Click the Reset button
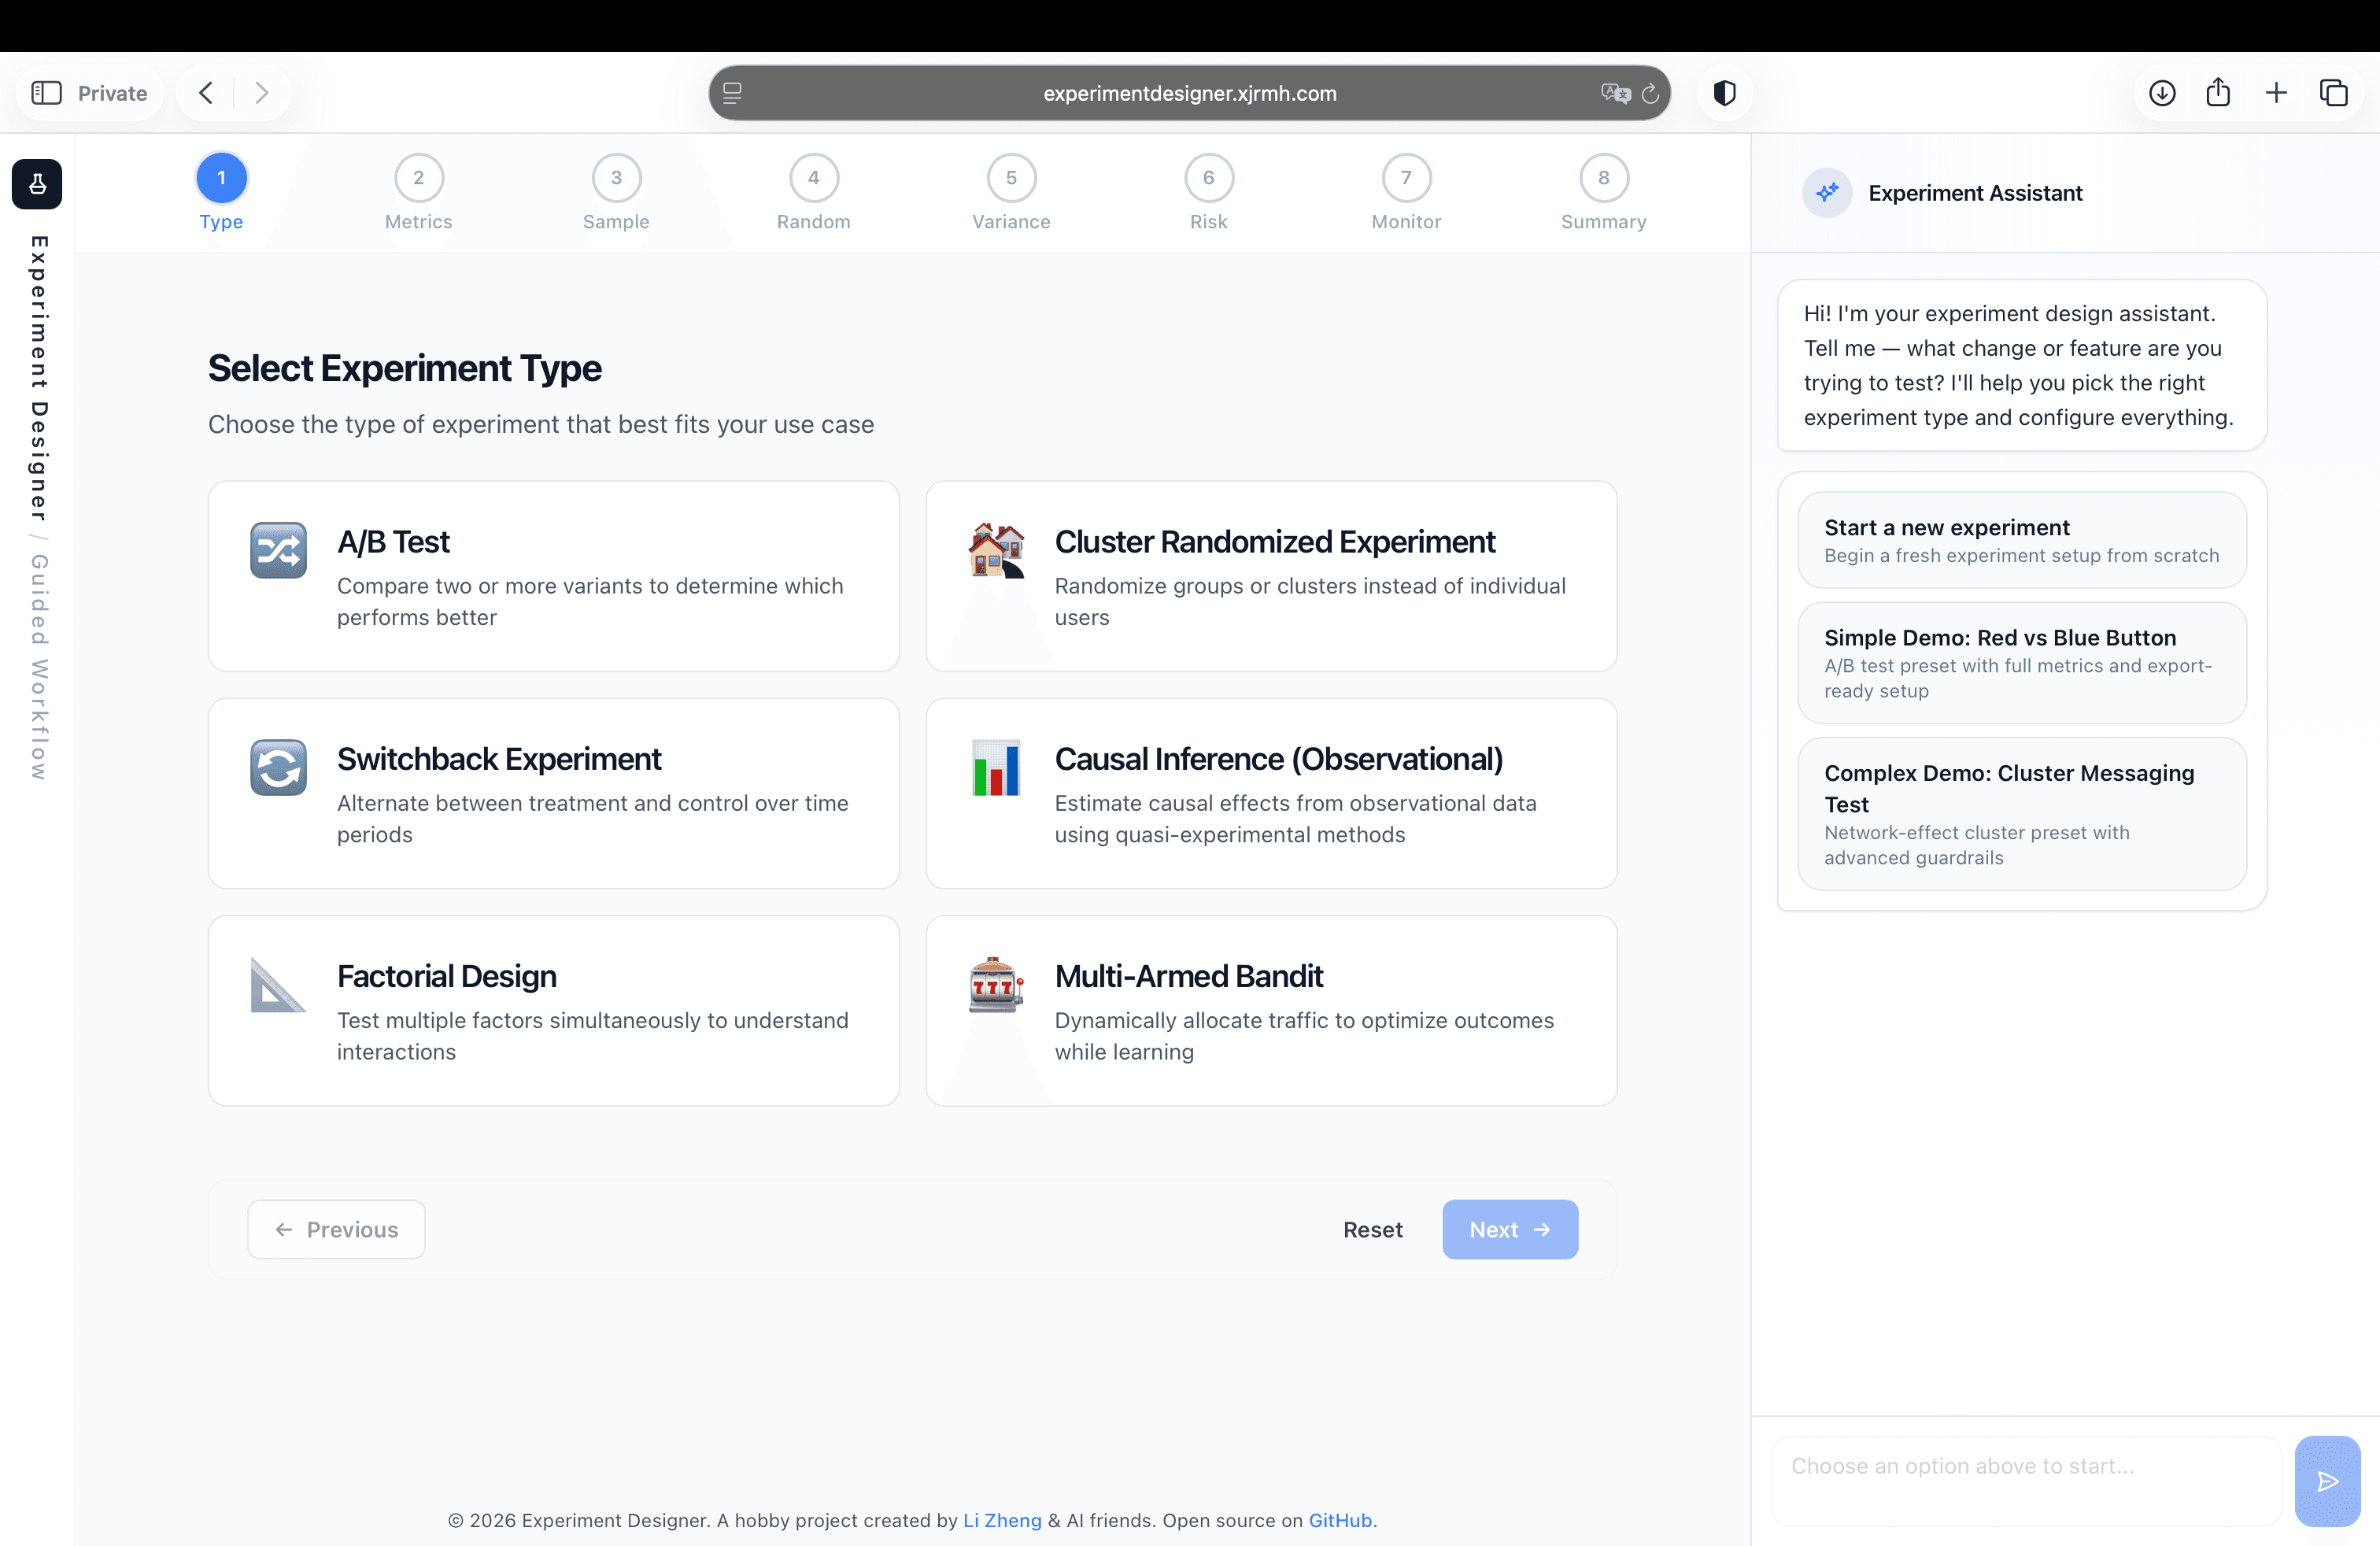Image resolution: width=2380 pixels, height=1546 pixels. (x=1373, y=1229)
